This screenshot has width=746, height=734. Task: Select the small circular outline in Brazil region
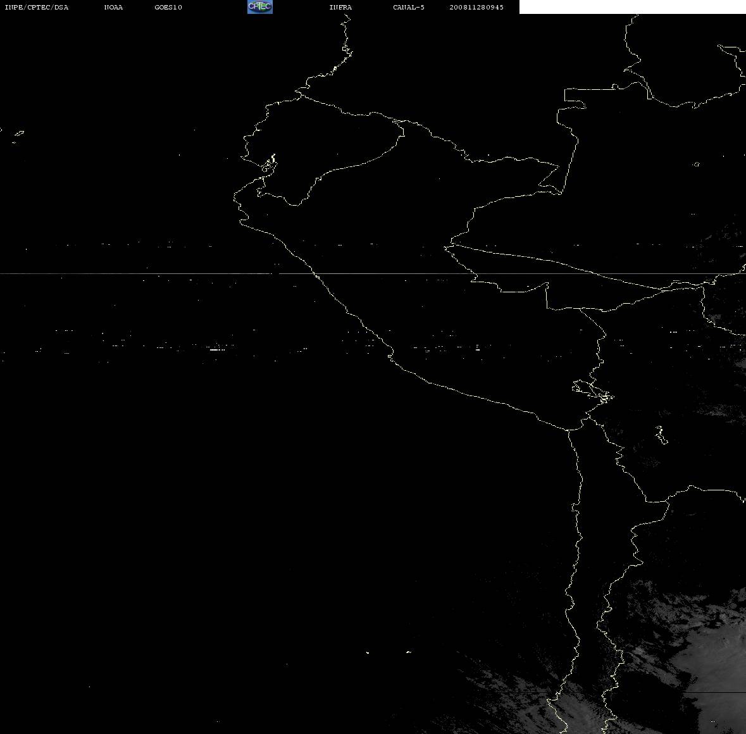696,164
